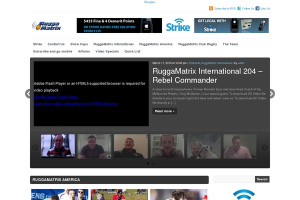Open RuggaMatrix Club Rugby menu
Image resolution: width=300 pixels, height=200 pixels.
(x=197, y=44)
